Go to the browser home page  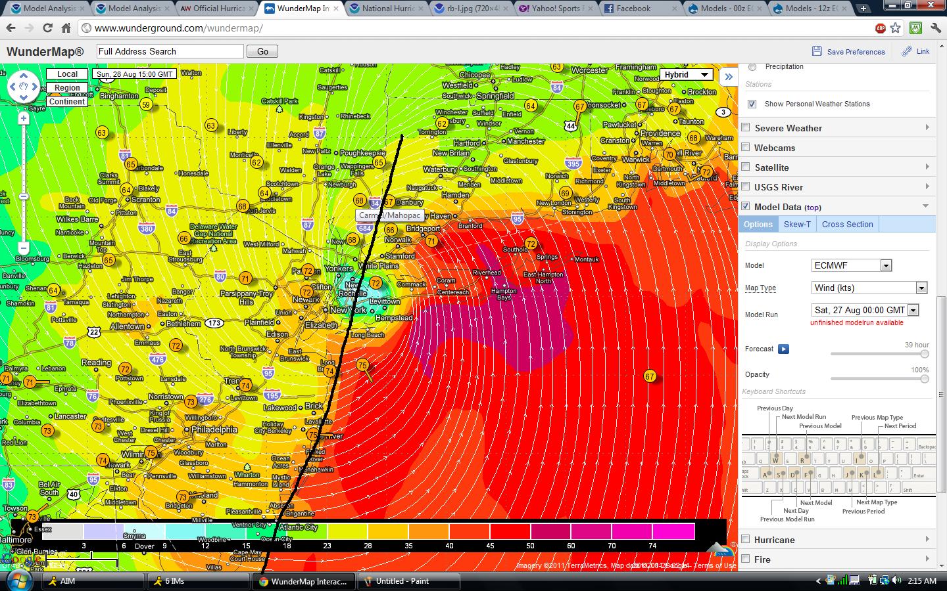pos(66,28)
